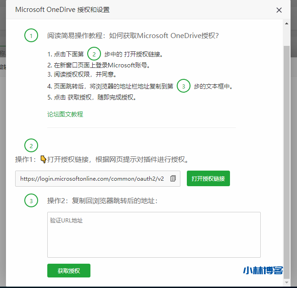Click the login.microsoftonline.com URL field
The image size is (297, 288).
(98, 178)
